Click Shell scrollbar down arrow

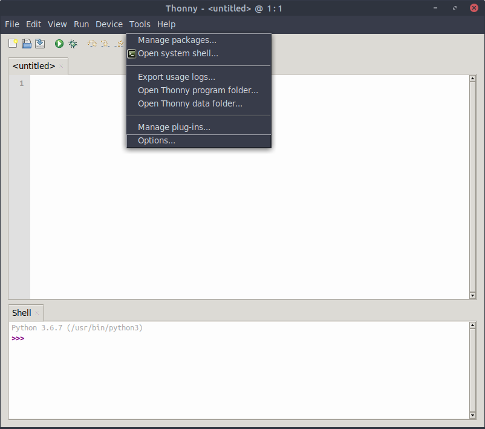[472, 415]
